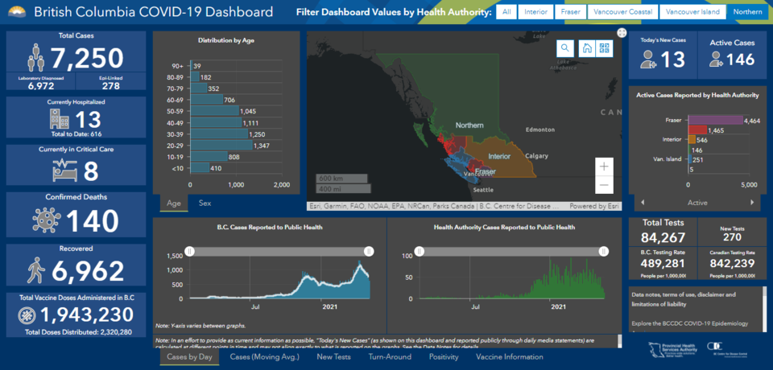Click the walking person Recovered icon
This screenshot has width=773, height=370.
(35, 271)
